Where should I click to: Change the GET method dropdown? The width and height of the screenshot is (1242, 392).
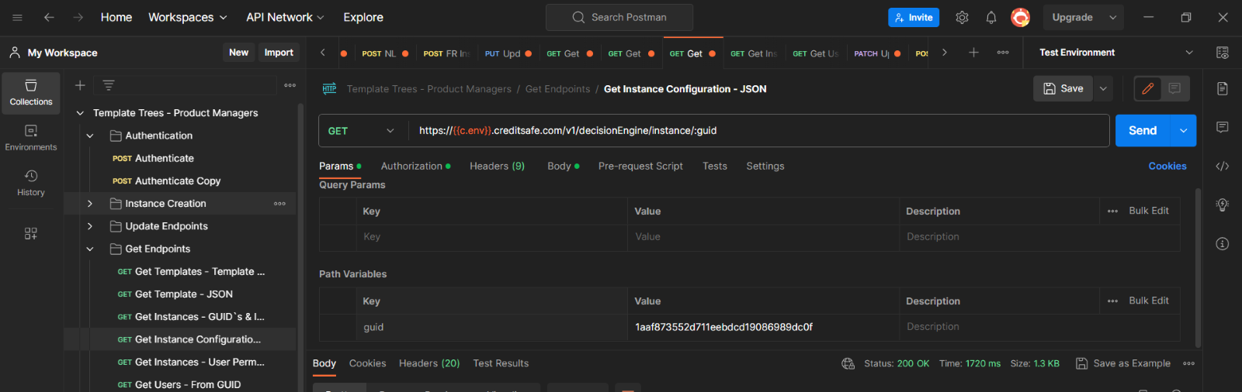(362, 131)
